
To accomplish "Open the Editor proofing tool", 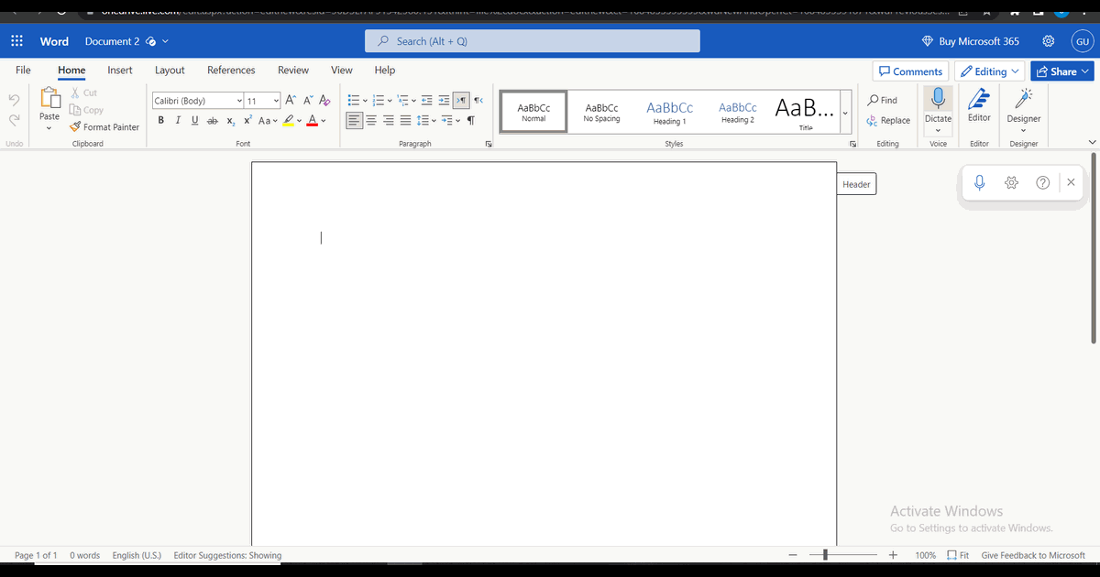I will [979, 104].
